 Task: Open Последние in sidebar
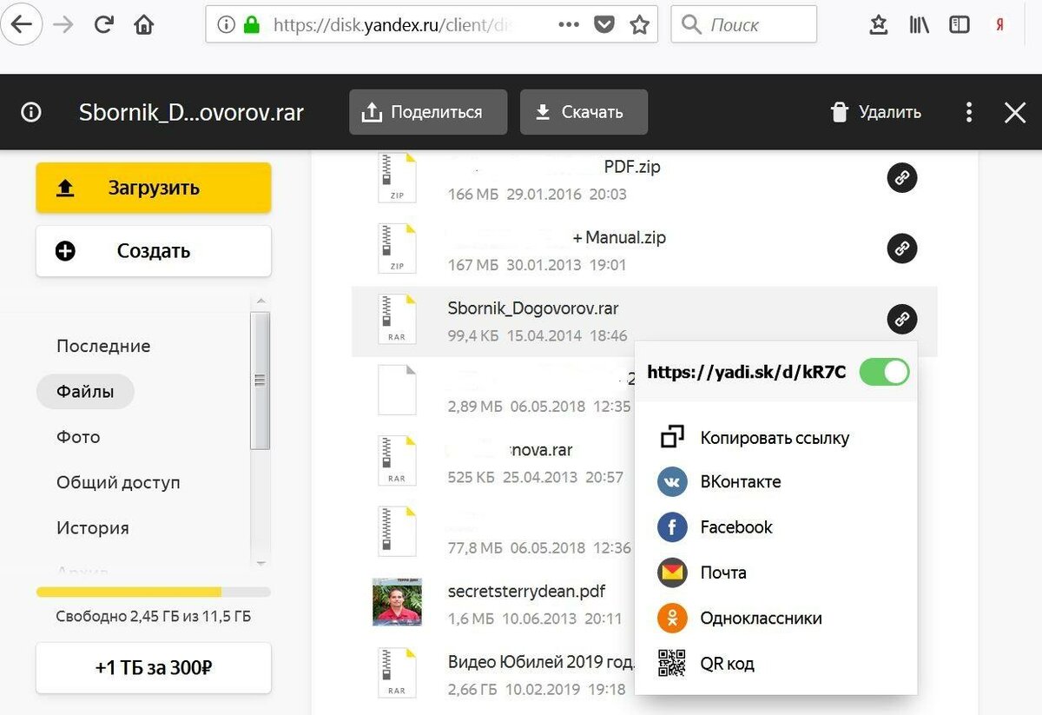point(103,346)
